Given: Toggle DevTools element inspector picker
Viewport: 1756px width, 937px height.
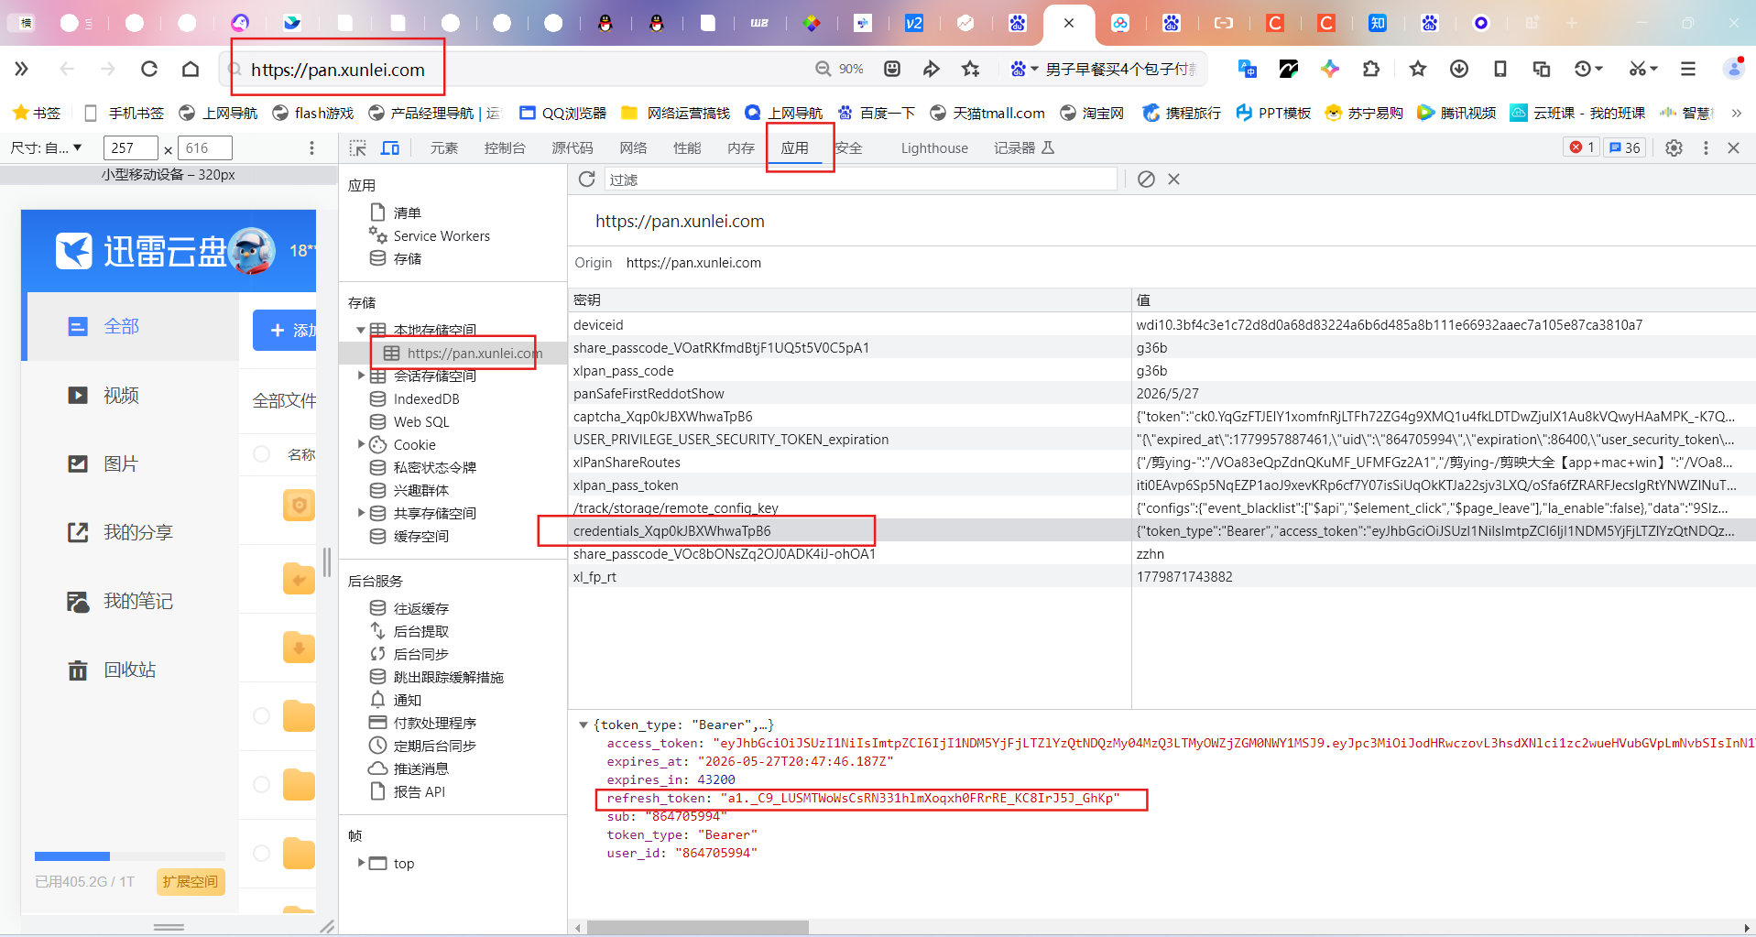Looking at the screenshot, I should (x=358, y=147).
